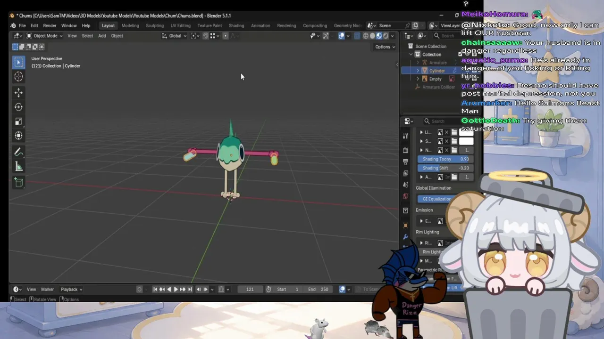Toggle snapping magnet in header
This screenshot has width=604, height=339.
205,36
